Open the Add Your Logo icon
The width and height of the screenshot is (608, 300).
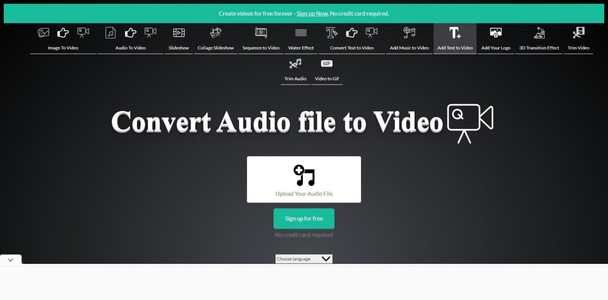pyautogui.click(x=496, y=33)
